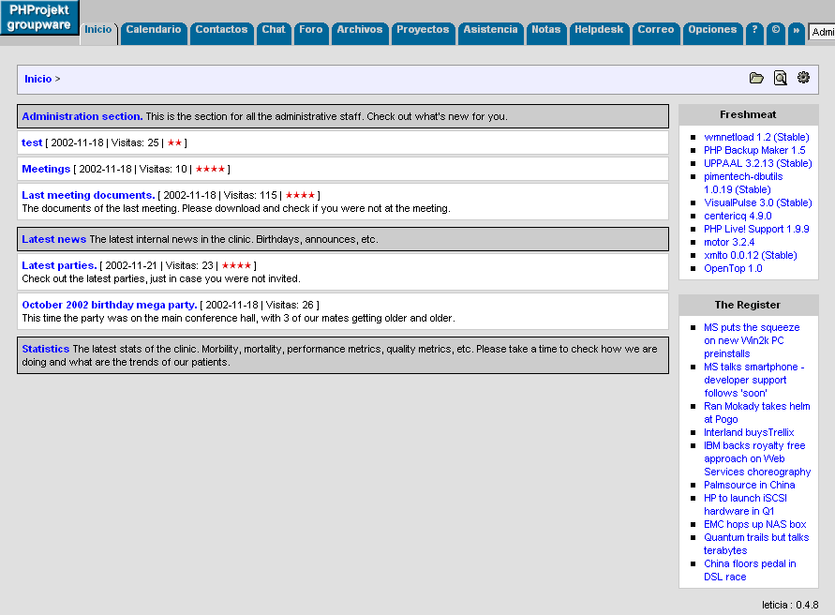Click the Inicio breadcrumb link
The height and width of the screenshot is (615, 835).
pos(37,79)
